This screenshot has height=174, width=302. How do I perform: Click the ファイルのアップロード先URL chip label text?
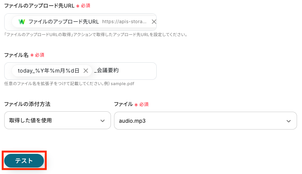click(x=64, y=22)
